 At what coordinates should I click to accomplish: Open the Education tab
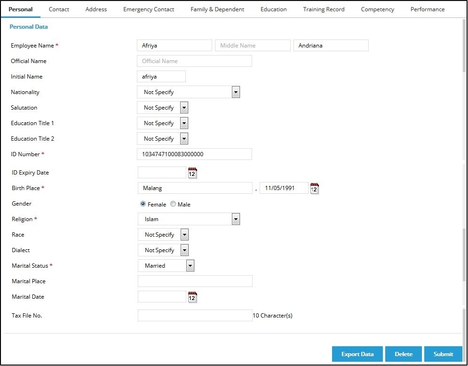pyautogui.click(x=273, y=9)
